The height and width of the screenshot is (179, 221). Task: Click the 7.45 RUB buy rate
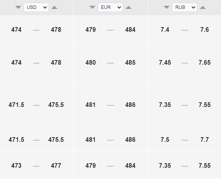tap(165, 63)
